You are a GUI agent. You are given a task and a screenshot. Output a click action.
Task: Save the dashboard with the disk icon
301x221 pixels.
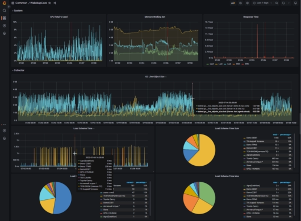coord(240,3)
